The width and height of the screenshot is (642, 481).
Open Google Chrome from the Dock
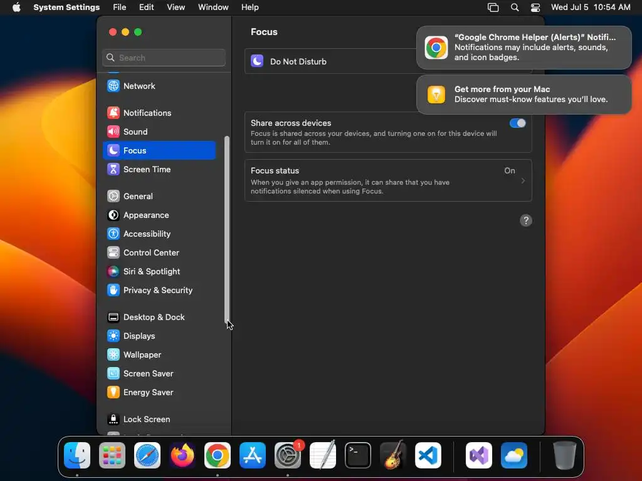(x=218, y=455)
